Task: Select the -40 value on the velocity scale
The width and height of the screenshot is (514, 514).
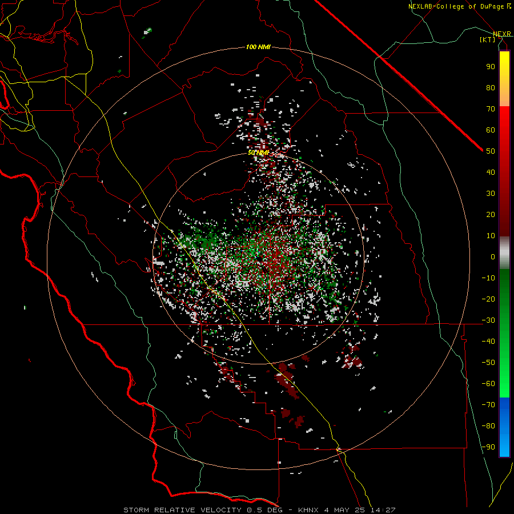Action: pos(488,342)
